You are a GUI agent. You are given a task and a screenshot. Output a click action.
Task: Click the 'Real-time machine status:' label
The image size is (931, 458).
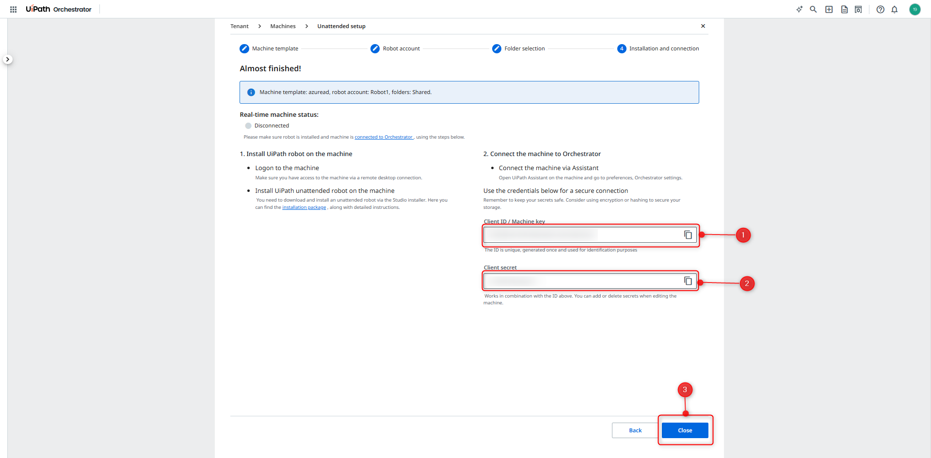point(279,115)
